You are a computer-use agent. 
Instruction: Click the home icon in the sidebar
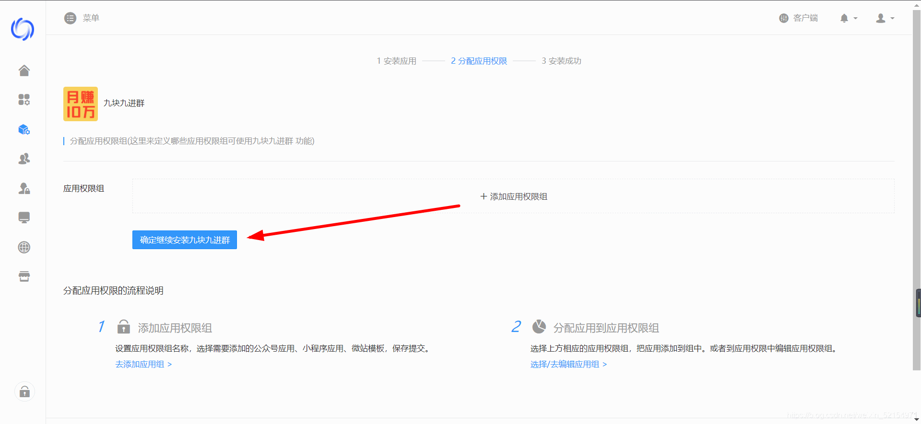point(24,71)
